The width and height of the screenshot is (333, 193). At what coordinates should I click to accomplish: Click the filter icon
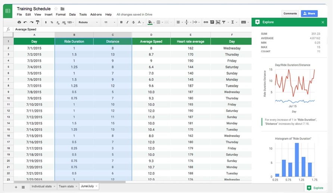point(224,22)
